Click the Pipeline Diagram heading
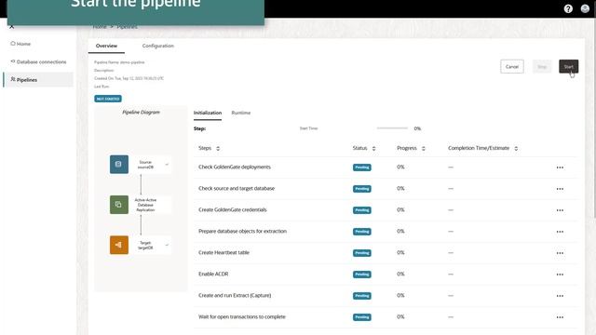 (x=141, y=112)
